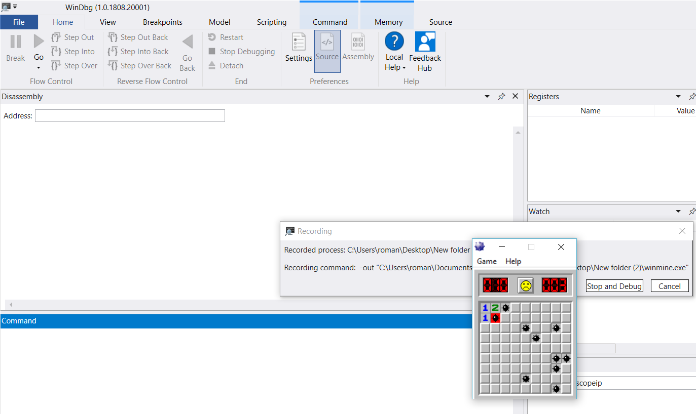The width and height of the screenshot is (696, 414).
Task: Open the quick access toolbar dropdown arrow
Action: point(15,7)
